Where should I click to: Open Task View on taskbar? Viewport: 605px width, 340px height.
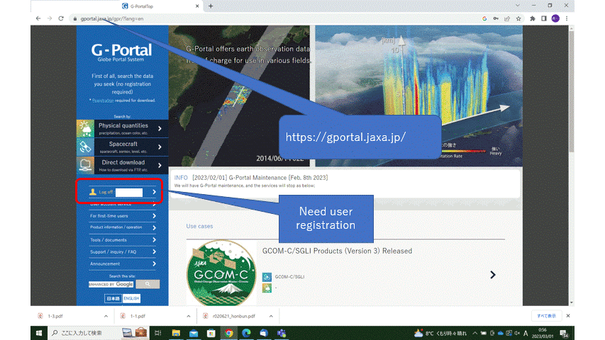click(x=158, y=333)
